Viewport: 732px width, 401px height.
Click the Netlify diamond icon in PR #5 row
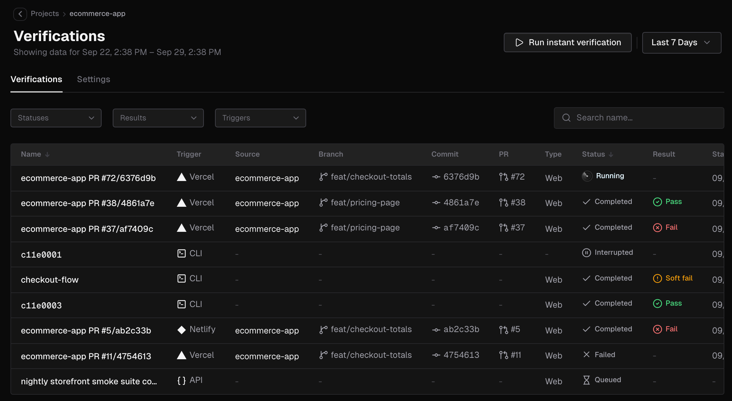(182, 329)
